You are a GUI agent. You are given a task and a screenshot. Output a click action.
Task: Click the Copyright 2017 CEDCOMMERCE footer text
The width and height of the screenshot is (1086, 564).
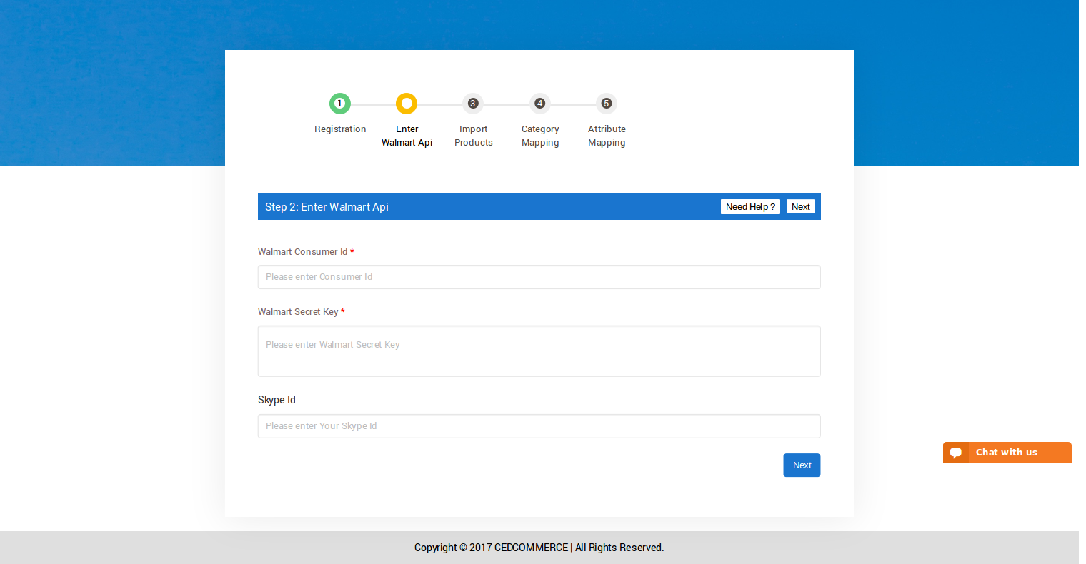539,548
